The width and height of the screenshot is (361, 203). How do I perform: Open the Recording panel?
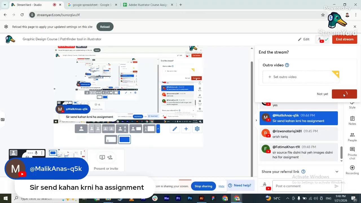pos(352,170)
